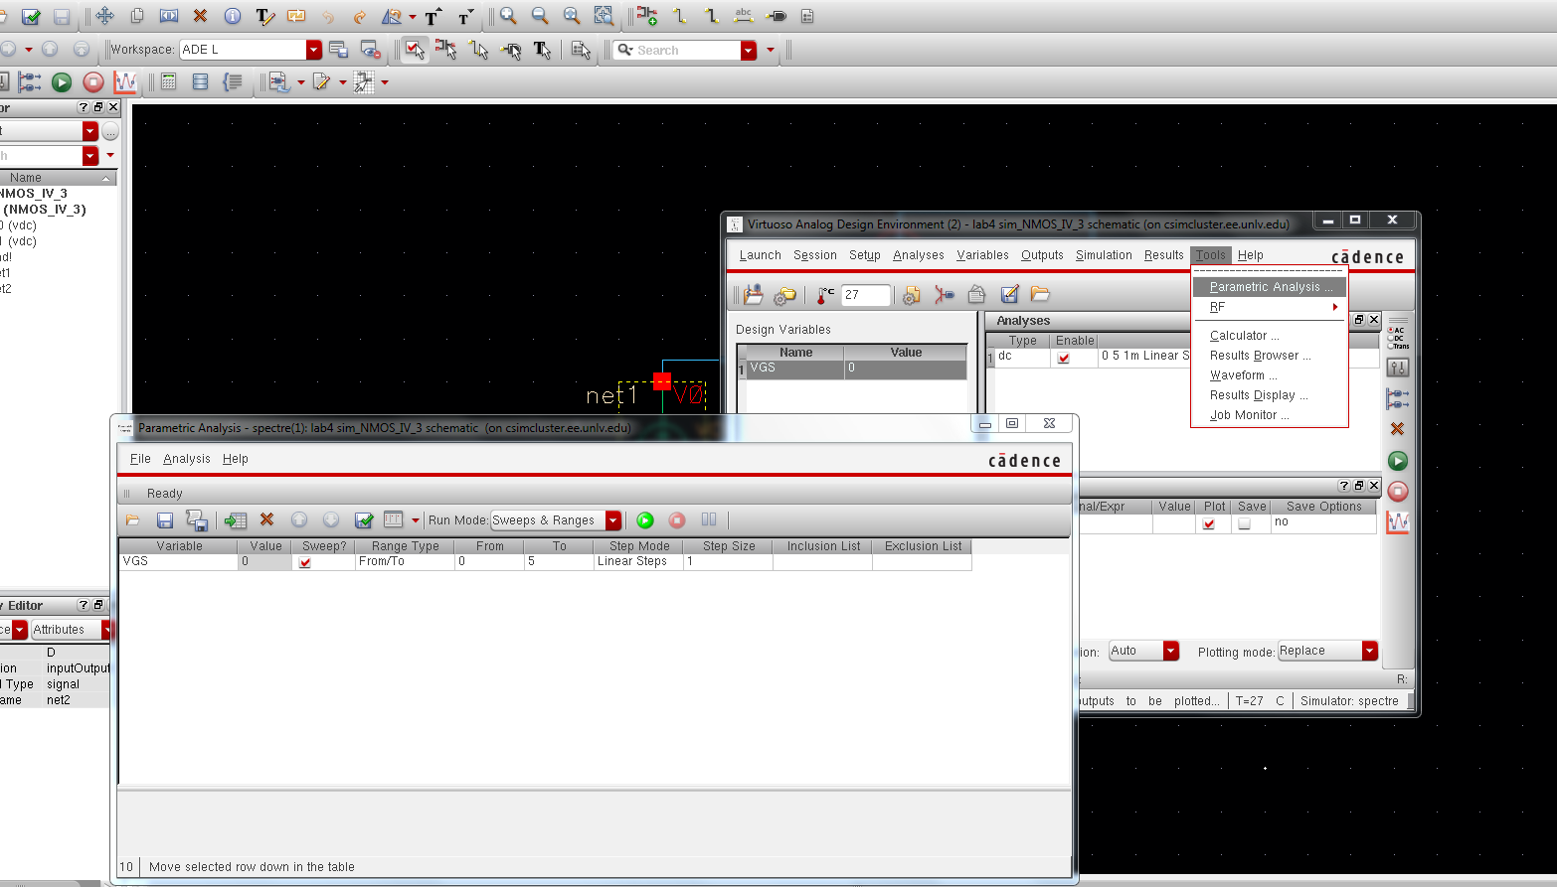Stop simulation with red stop icon in ADE sidebar
1557x887 pixels.
(1398, 491)
